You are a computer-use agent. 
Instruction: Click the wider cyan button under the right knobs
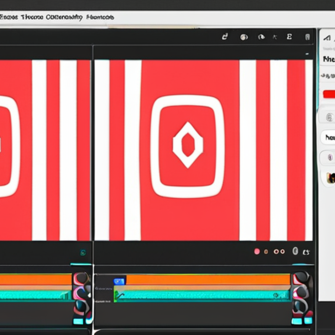pyautogui.click(x=297, y=321)
